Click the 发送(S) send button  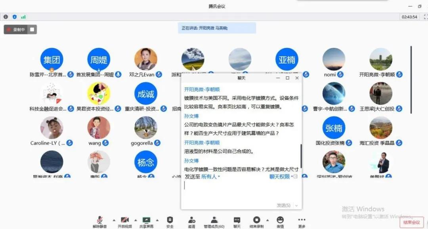click(x=283, y=205)
